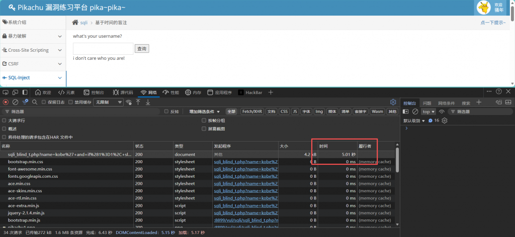The image size is (515, 237).
Task: Click the username text input field
Action: pyautogui.click(x=103, y=49)
